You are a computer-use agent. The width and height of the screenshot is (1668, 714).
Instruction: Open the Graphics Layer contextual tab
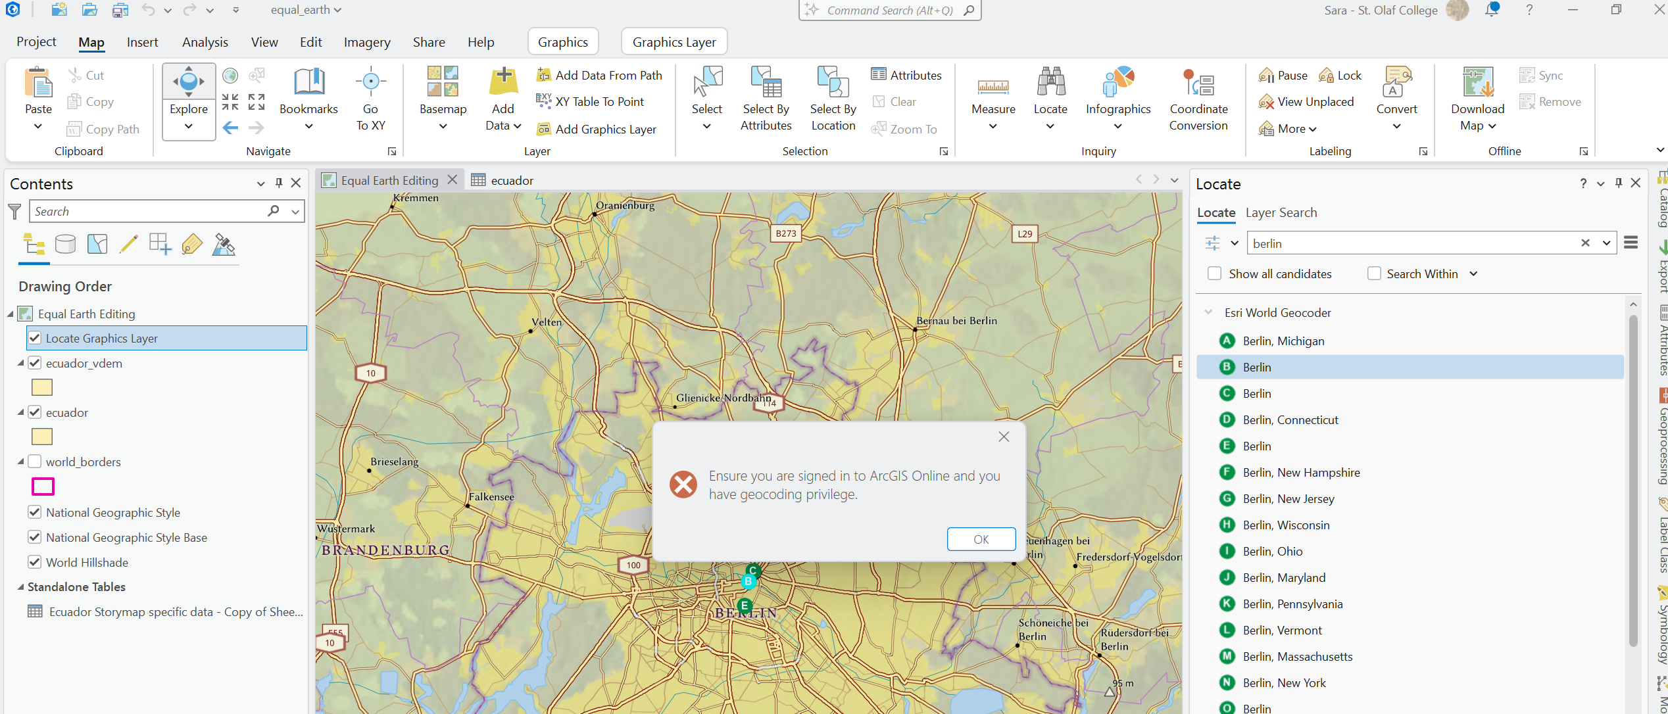[674, 42]
